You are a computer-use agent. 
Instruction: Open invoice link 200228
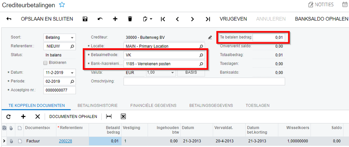(65, 141)
